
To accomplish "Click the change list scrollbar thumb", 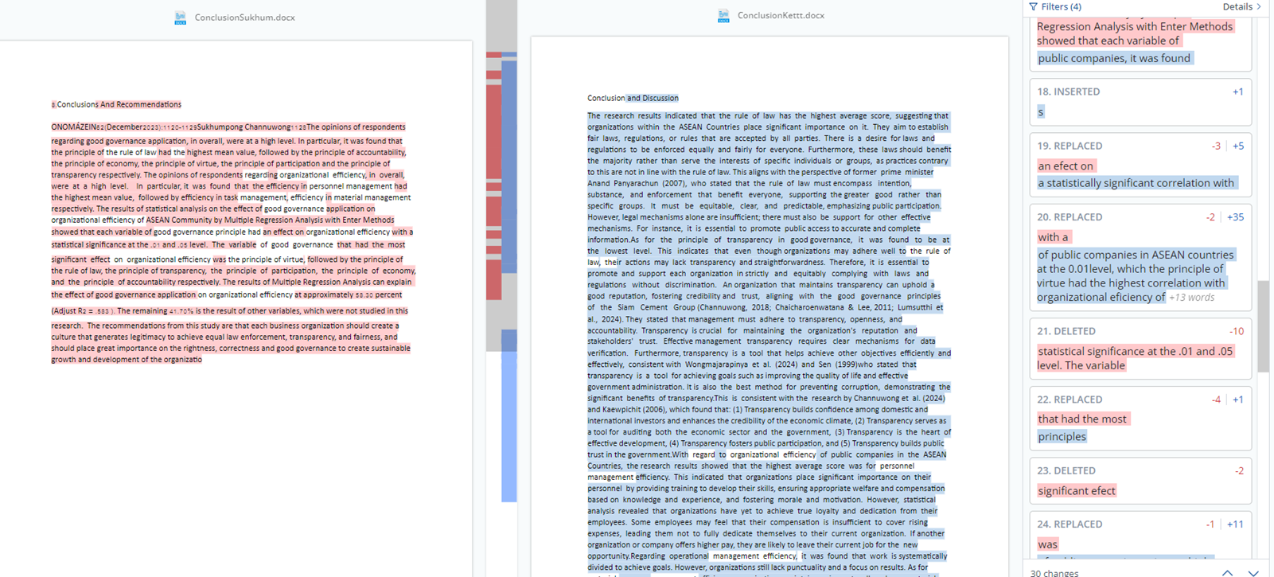I will tap(1263, 326).
